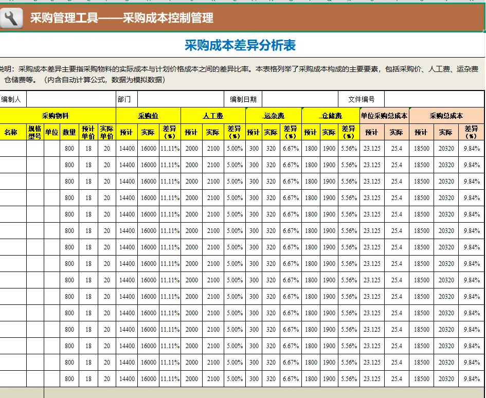Click the 预计 header under 仓储费

tap(311, 132)
